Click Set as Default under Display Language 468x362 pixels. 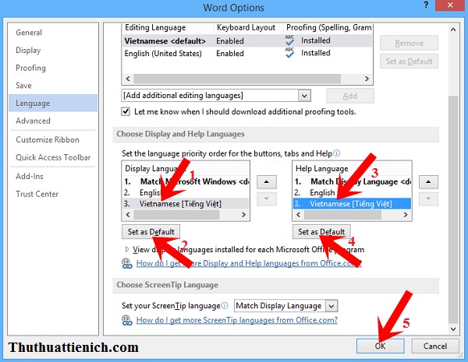(x=152, y=232)
